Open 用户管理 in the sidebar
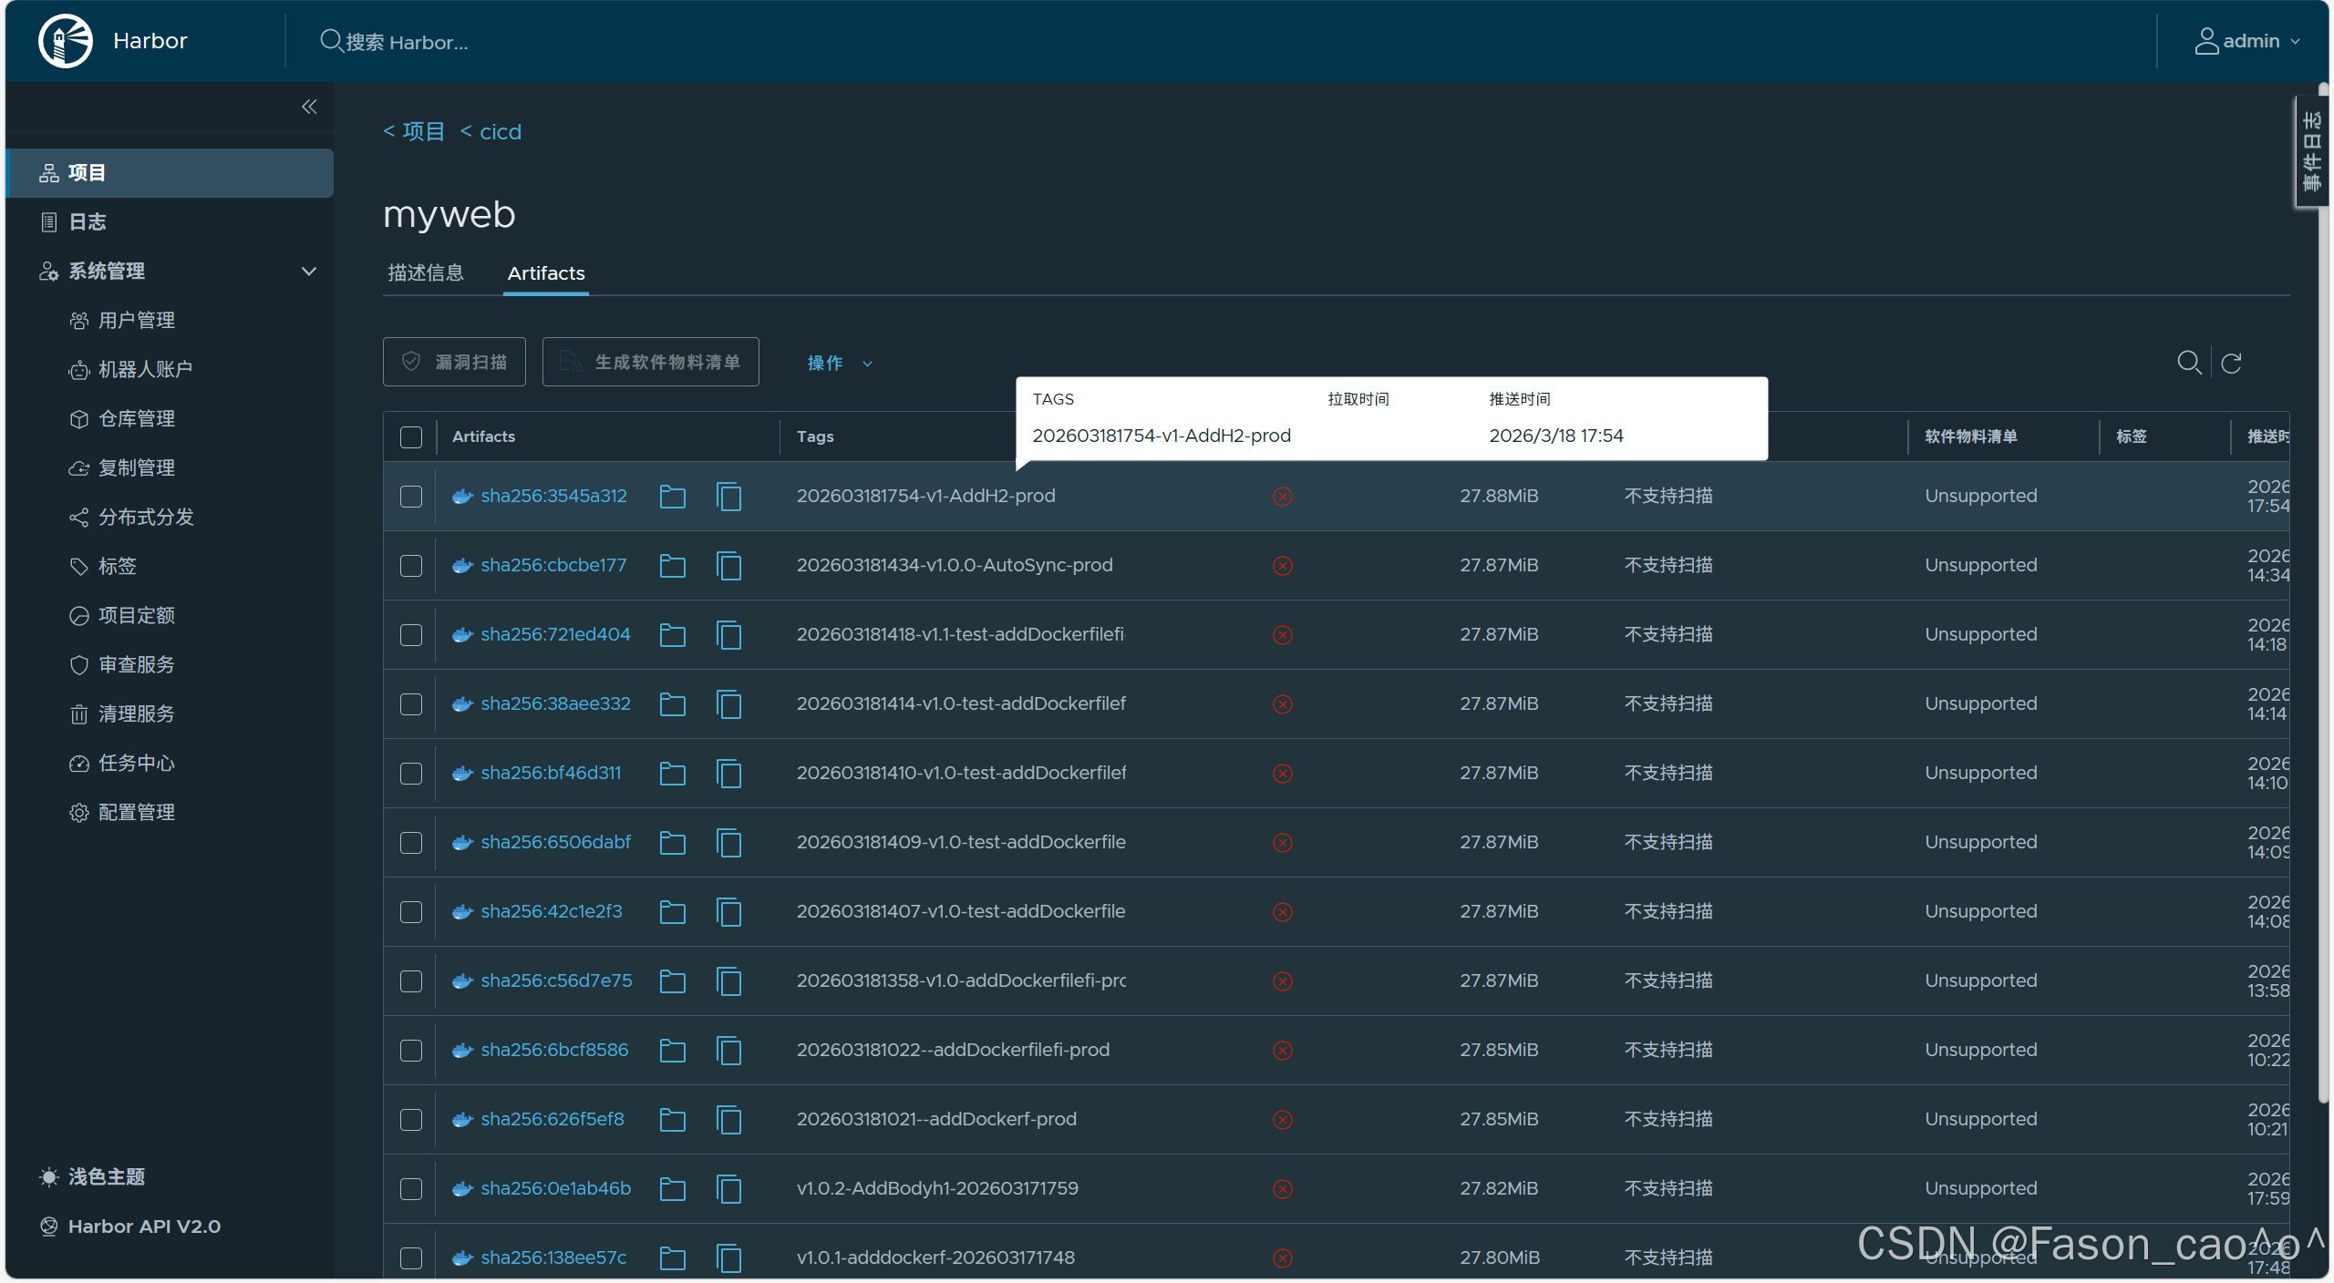Screen dimensions: 2334x1283 coord(137,321)
